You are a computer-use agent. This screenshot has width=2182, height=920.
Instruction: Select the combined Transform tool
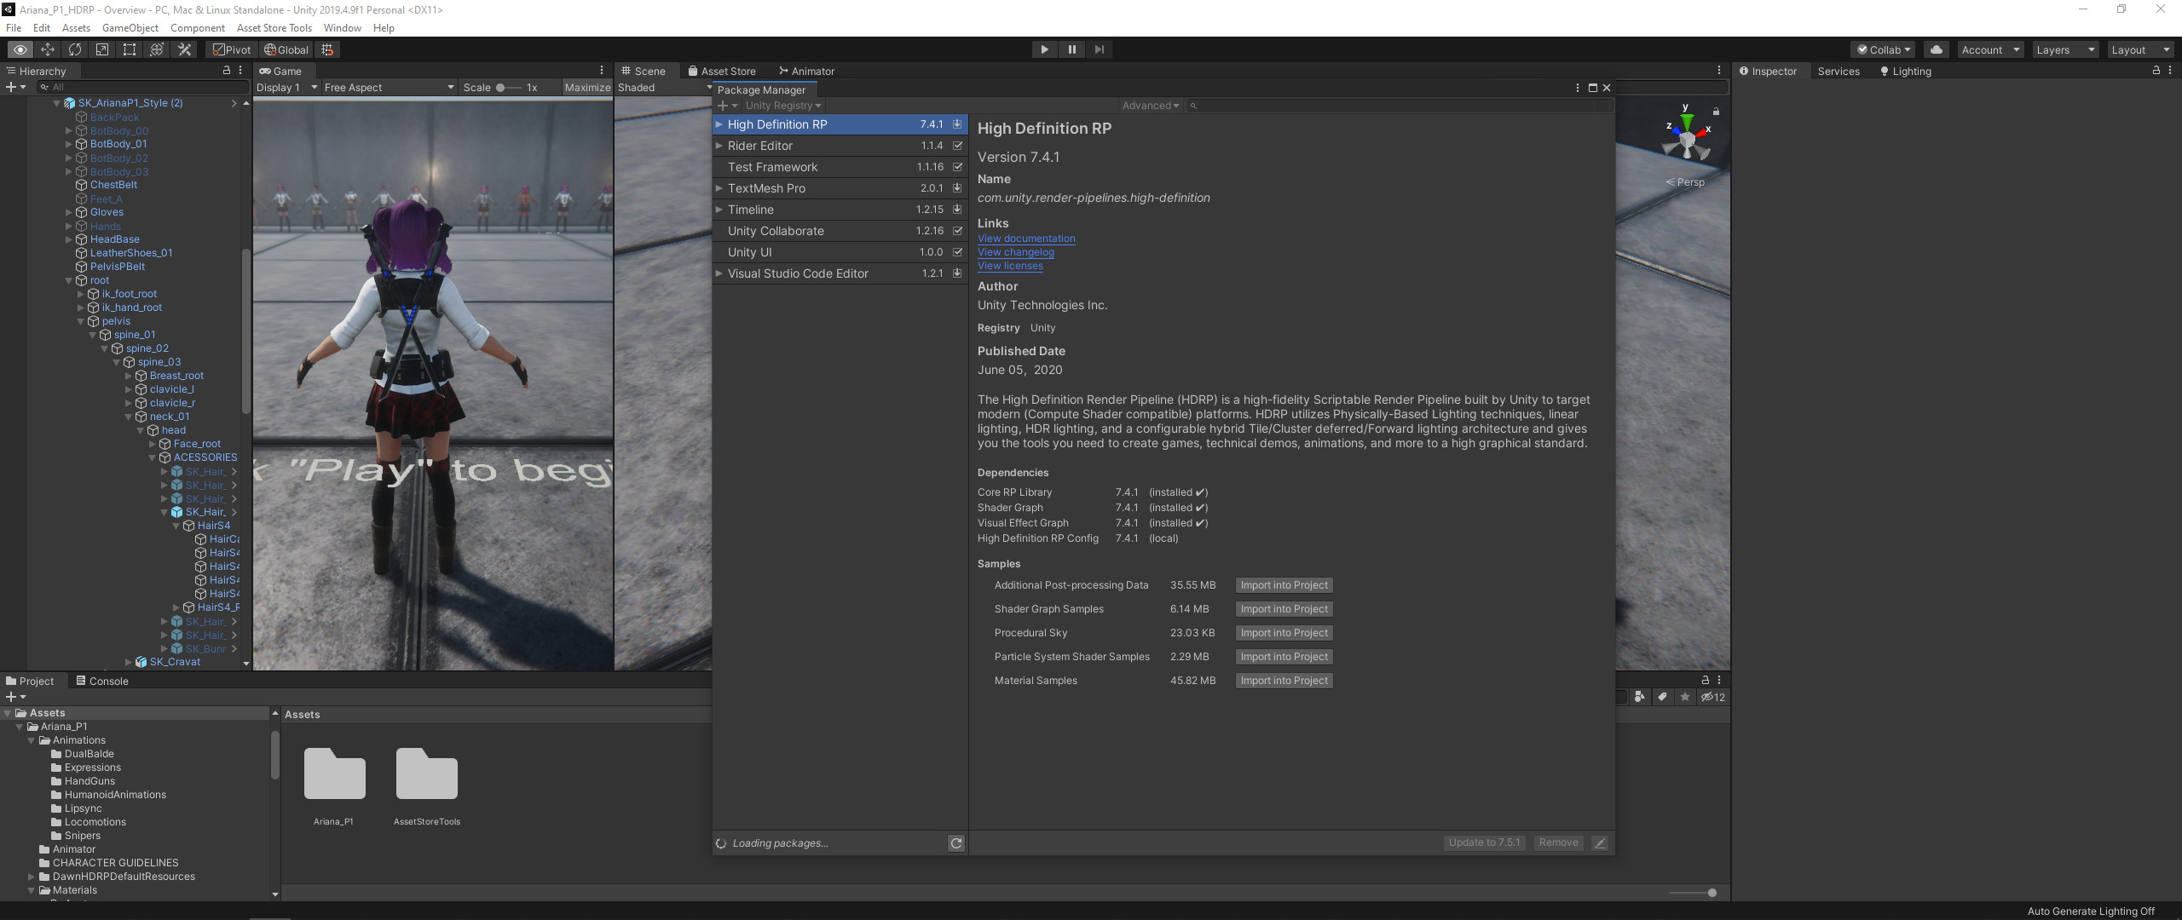[157, 49]
